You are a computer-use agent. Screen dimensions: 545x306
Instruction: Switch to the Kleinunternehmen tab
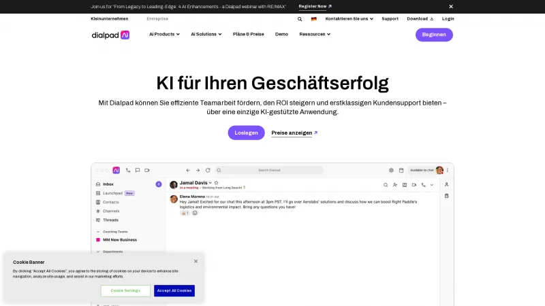110,19
